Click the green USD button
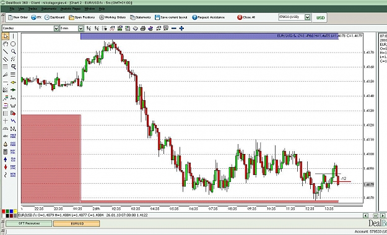Viewport: 387px width, 235px height. tap(320, 17)
